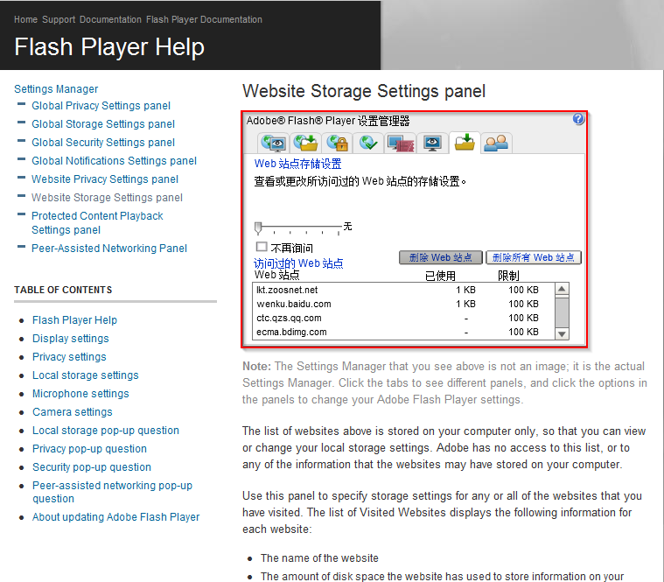The image size is (664, 582).
Task: Click the storage amount slider handle
Action: [x=258, y=228]
